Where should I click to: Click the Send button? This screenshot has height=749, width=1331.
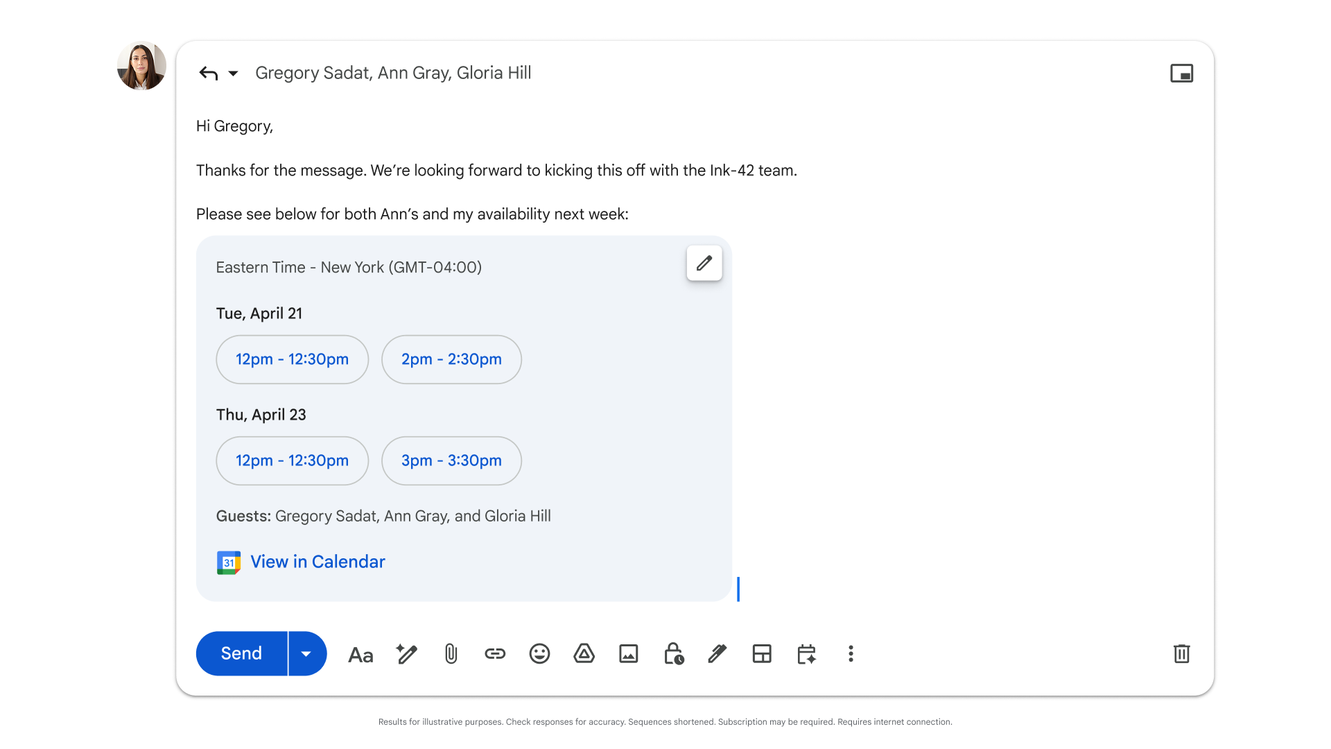[241, 653]
